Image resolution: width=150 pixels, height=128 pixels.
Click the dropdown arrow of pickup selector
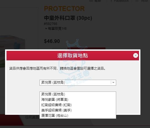tap(113, 83)
